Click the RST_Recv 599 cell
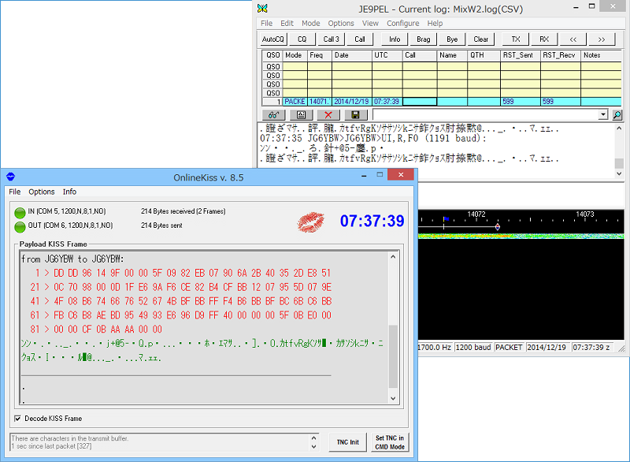Screen dimensions: 630x462 tap(561, 102)
